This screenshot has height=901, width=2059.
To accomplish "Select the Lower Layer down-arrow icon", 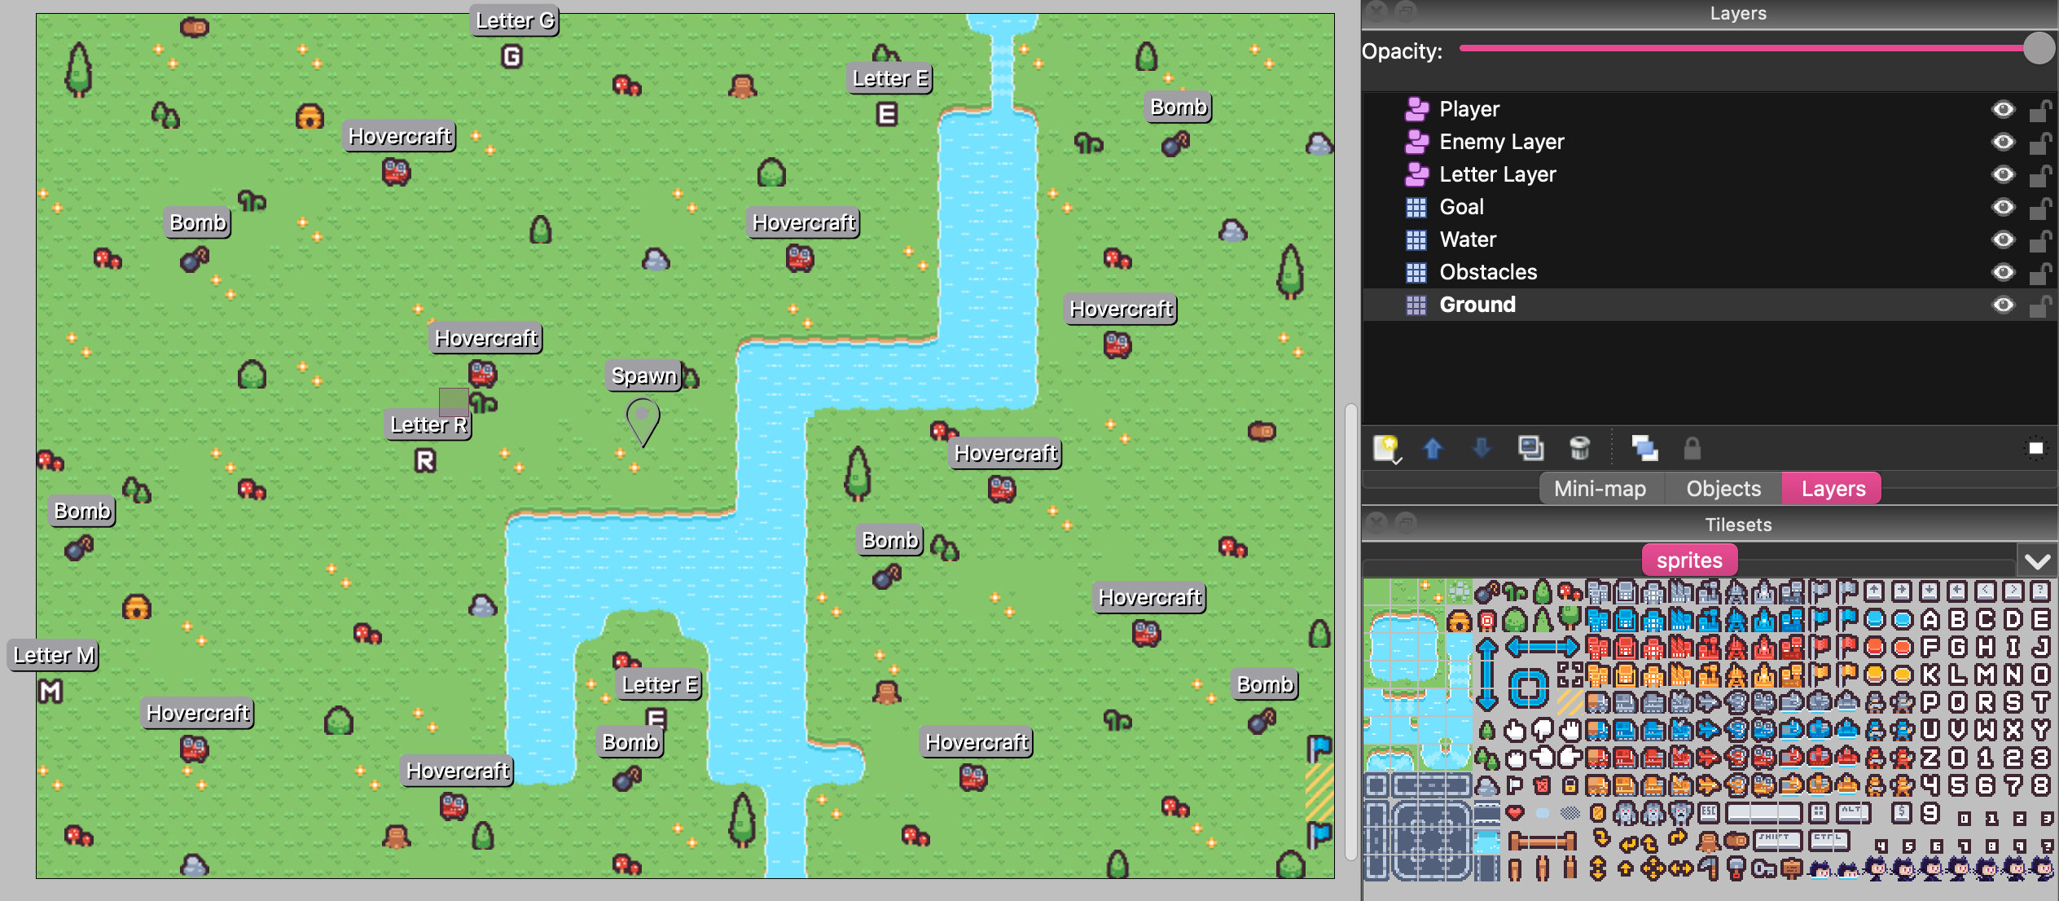I will pyautogui.click(x=1482, y=448).
